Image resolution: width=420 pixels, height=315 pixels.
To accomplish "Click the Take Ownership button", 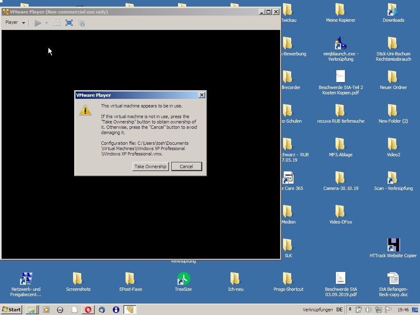I will point(151,167).
